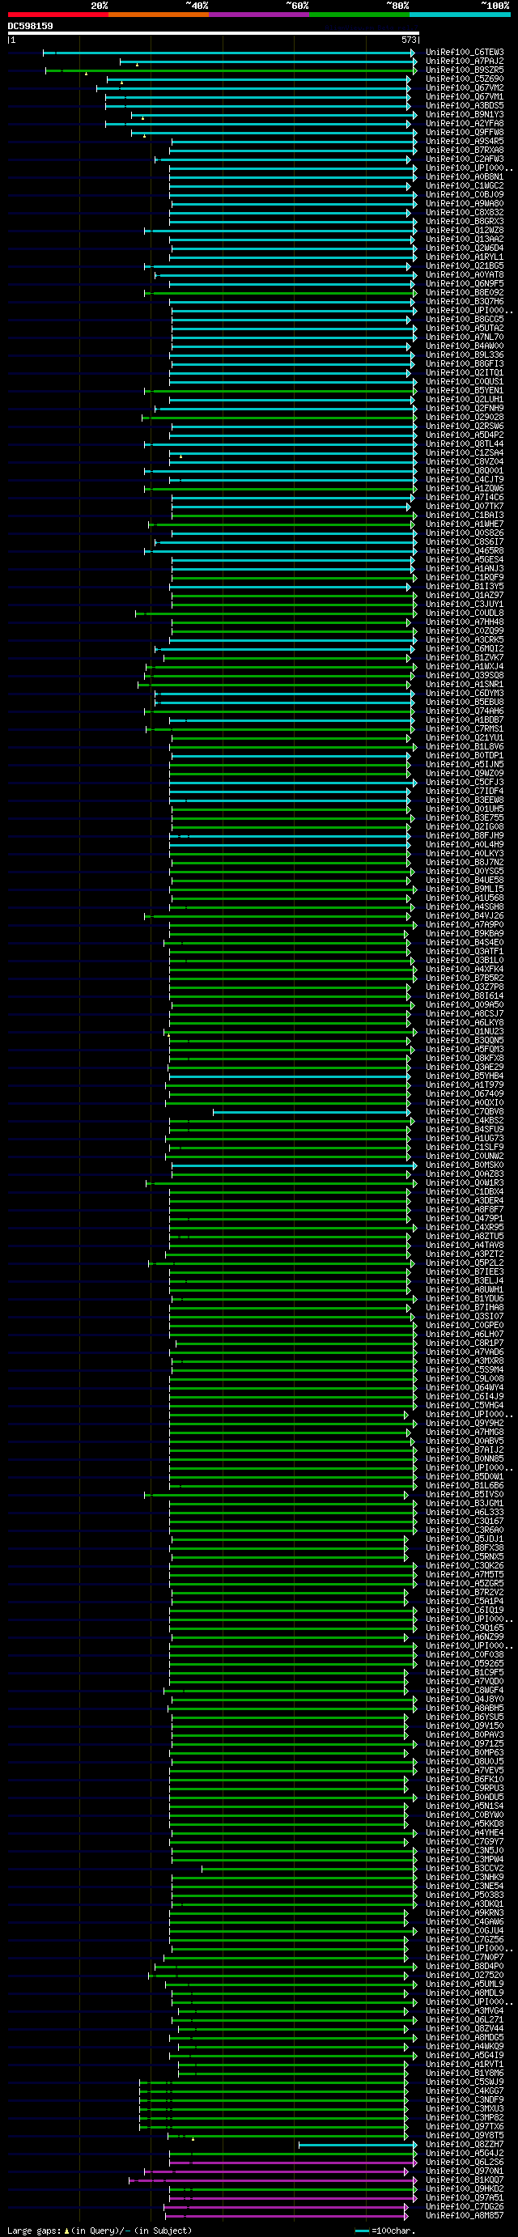
Task: Click the label UniRef100_C8X832
Action: (x=464, y=212)
